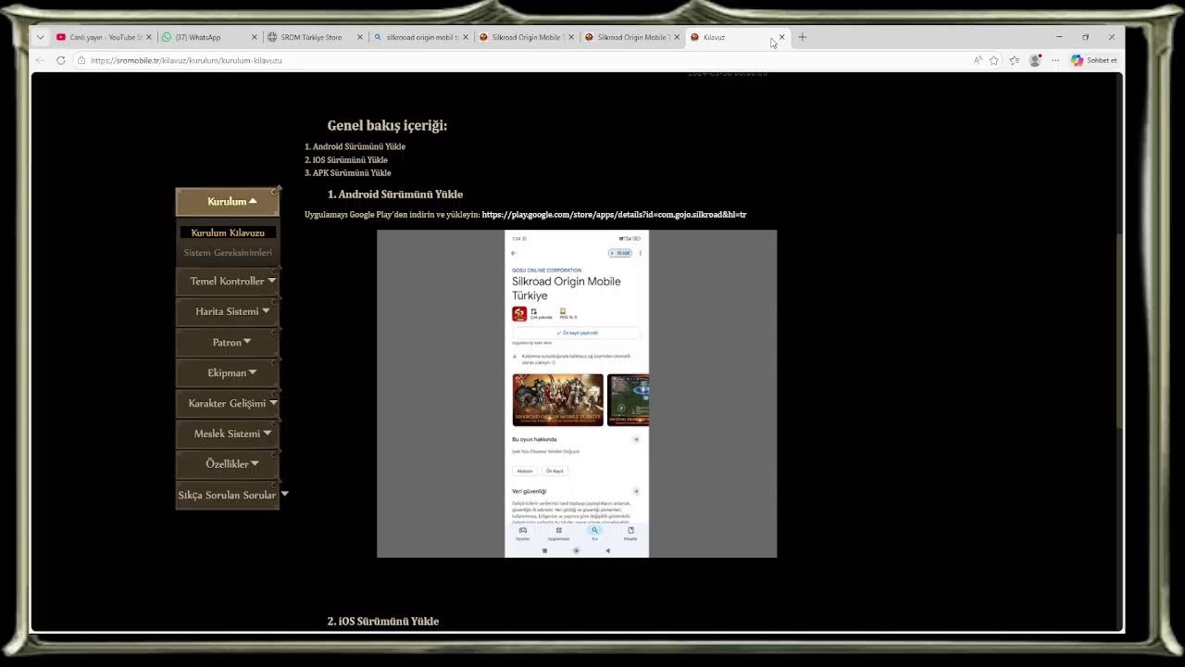Expand the Harita Sistemi menu

tap(228, 311)
